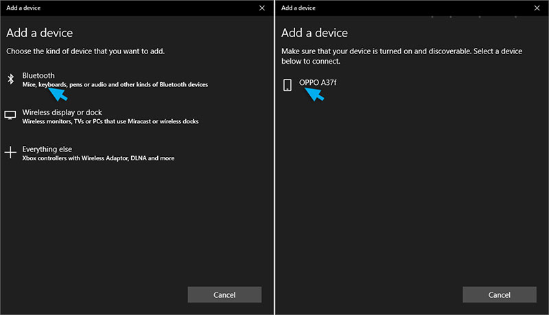Close the dialog listing device kinds

tap(261, 8)
